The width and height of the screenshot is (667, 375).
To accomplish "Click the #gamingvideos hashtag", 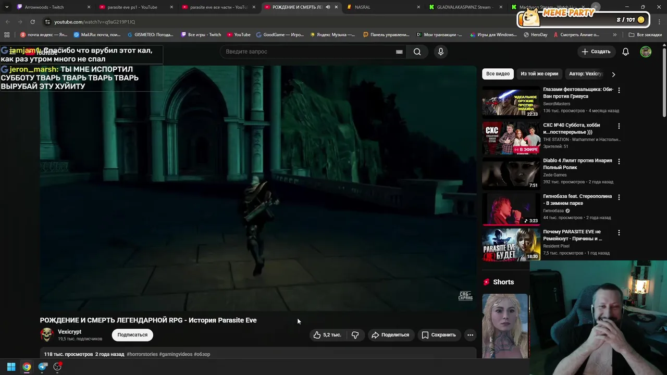I will pos(176,354).
